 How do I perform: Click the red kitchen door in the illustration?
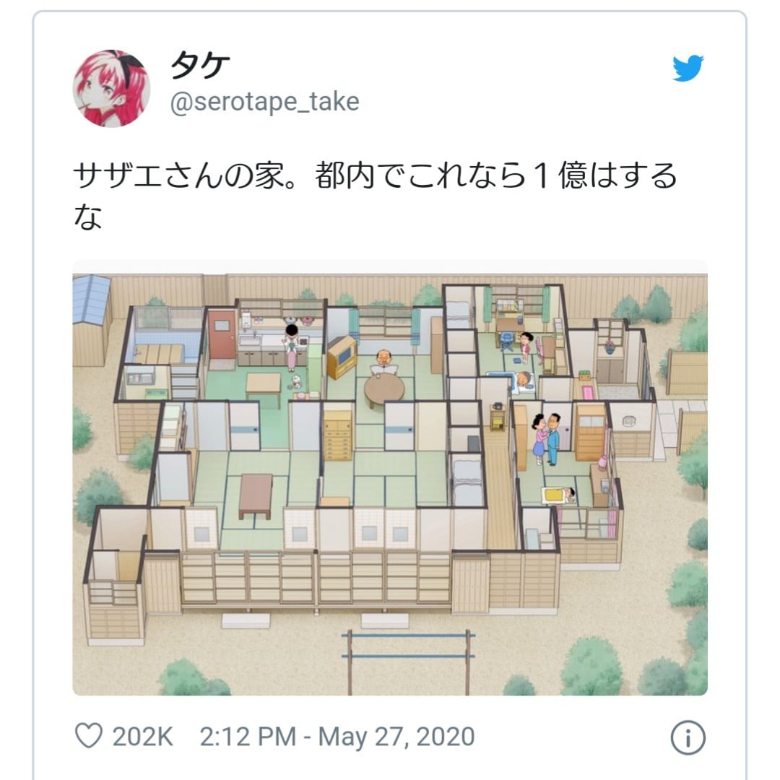[222, 335]
